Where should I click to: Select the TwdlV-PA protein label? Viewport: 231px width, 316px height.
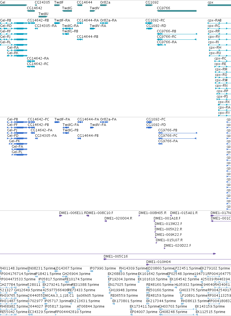click(98, 125)
